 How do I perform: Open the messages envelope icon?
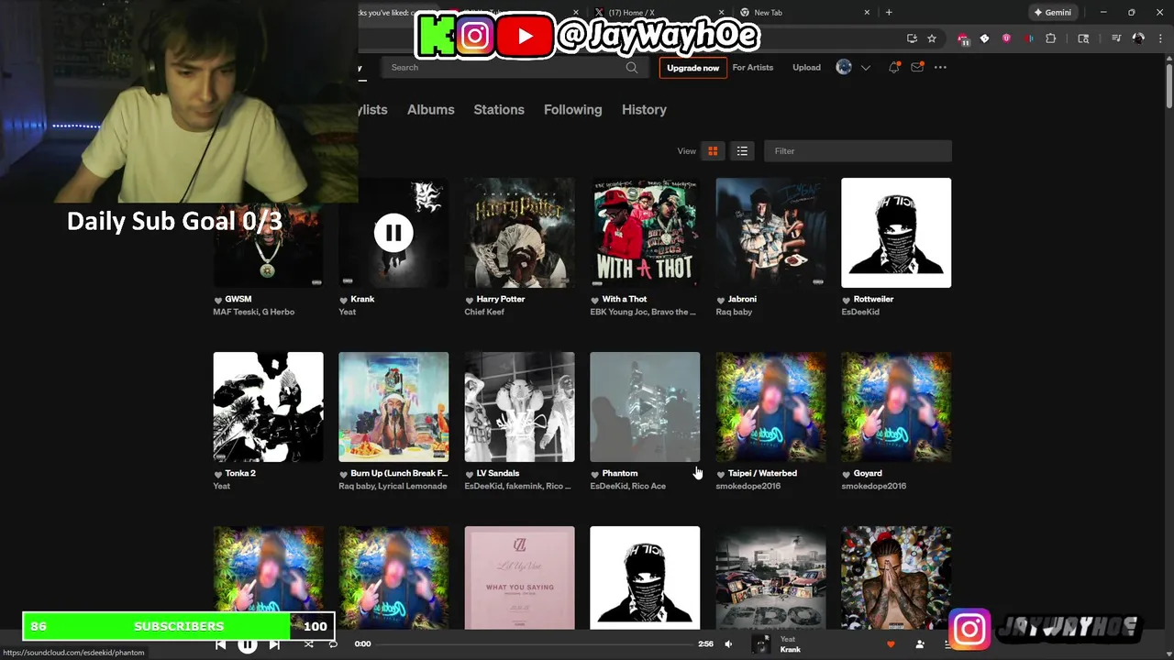coord(917,68)
